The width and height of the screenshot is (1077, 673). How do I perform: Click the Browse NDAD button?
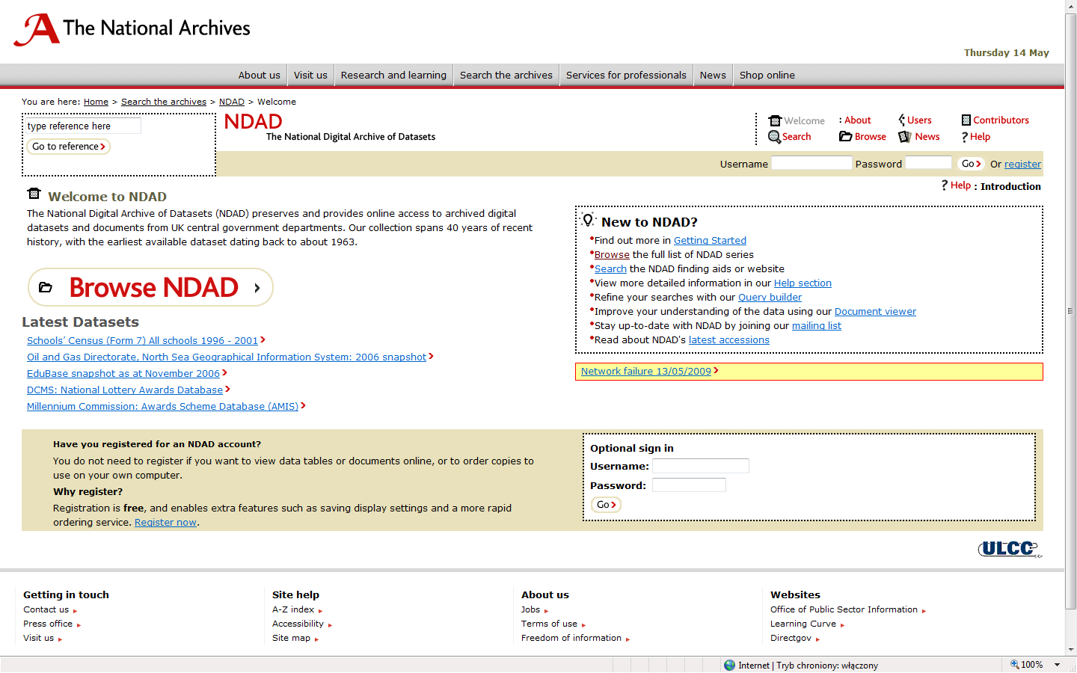[150, 287]
